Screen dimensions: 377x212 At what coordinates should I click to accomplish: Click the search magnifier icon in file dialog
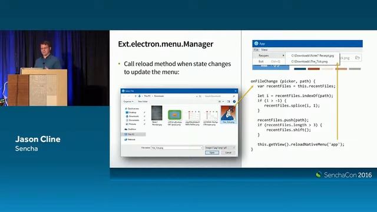(234, 96)
